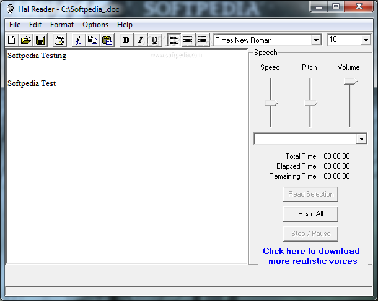
Task: Click the Stop / Pause button
Action: [310, 234]
